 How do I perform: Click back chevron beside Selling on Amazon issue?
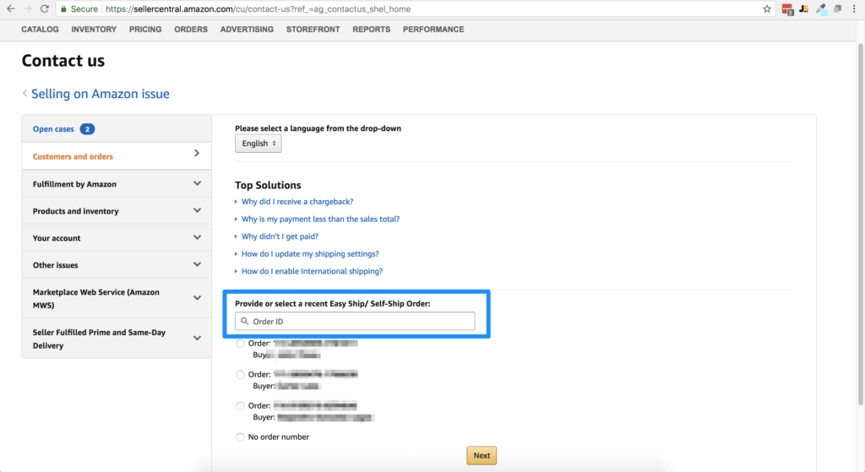coord(24,93)
